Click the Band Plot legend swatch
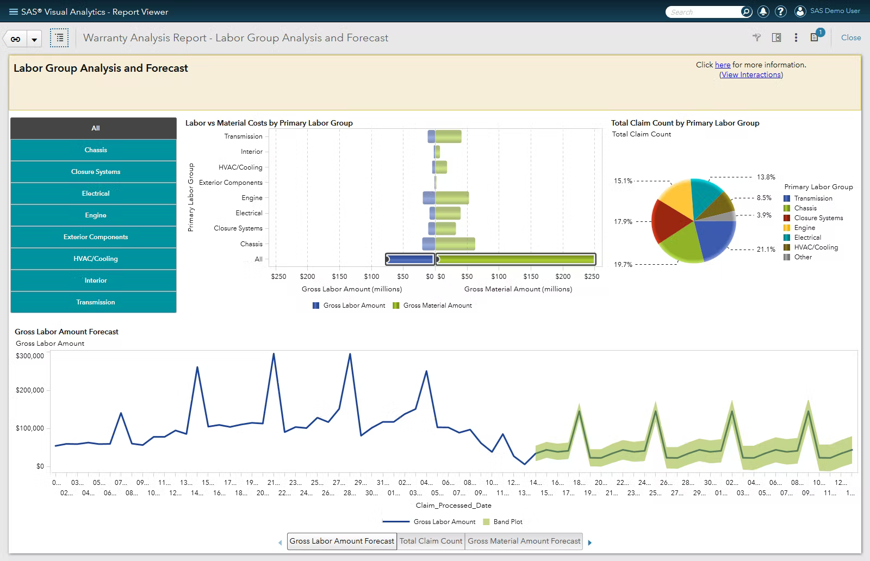 tap(486, 522)
